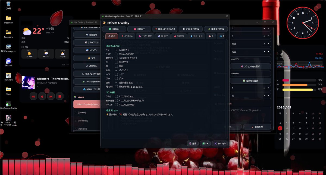326x175 pixels.
Task: Enable the マウスクリック波紋 checkbox
Action: pos(116,96)
